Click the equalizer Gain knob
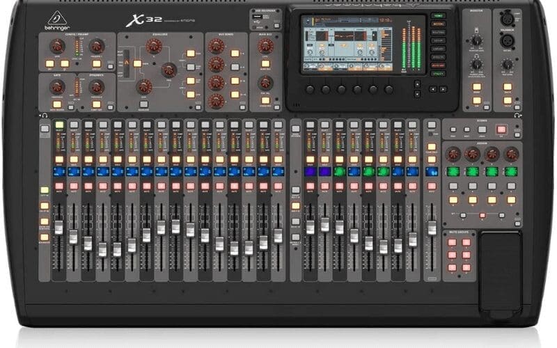Image resolution: width=557 pixels, height=348 pixels. (144, 87)
